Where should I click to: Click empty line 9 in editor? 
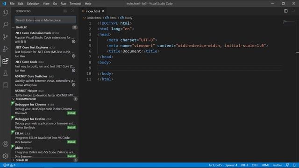coord(190,68)
